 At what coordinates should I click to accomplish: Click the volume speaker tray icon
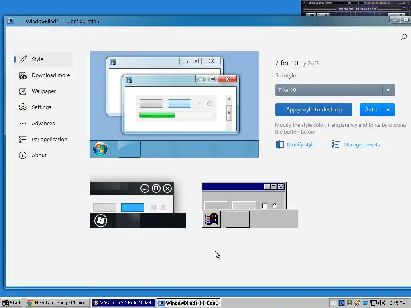(382, 303)
